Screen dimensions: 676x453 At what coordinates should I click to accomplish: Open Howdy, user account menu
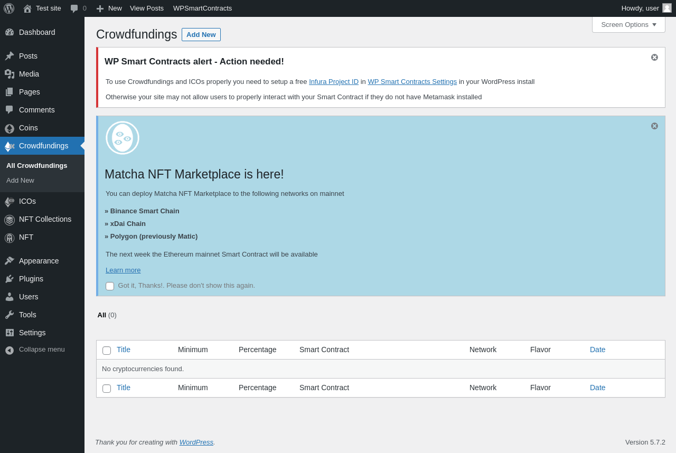(646, 8)
